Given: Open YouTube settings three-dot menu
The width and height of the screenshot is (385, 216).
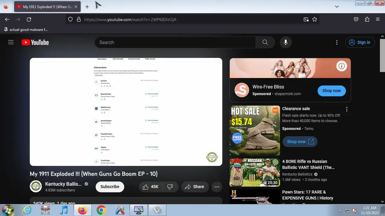Looking at the screenshot, I should click(337, 42).
